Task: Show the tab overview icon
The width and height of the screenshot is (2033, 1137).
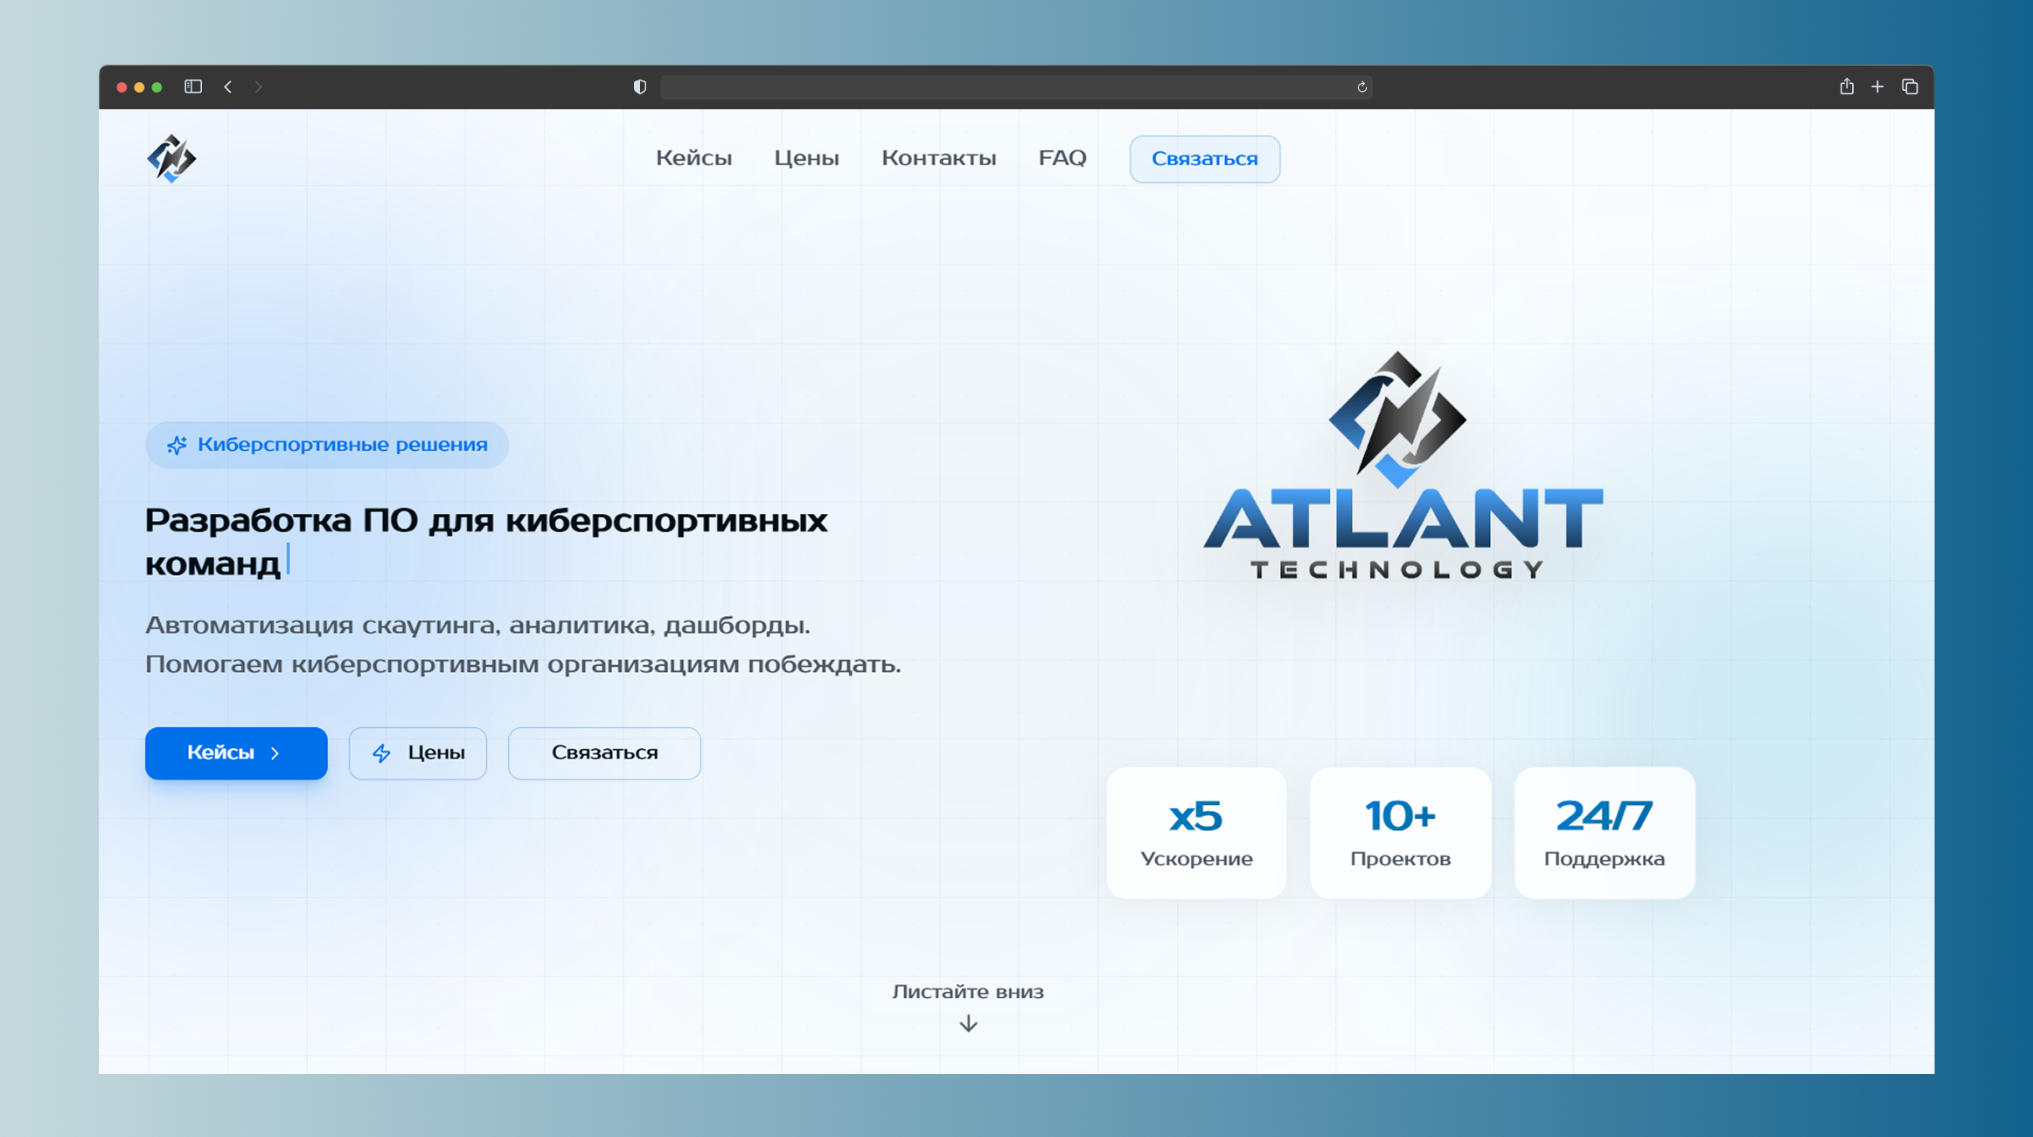Action: (1910, 87)
